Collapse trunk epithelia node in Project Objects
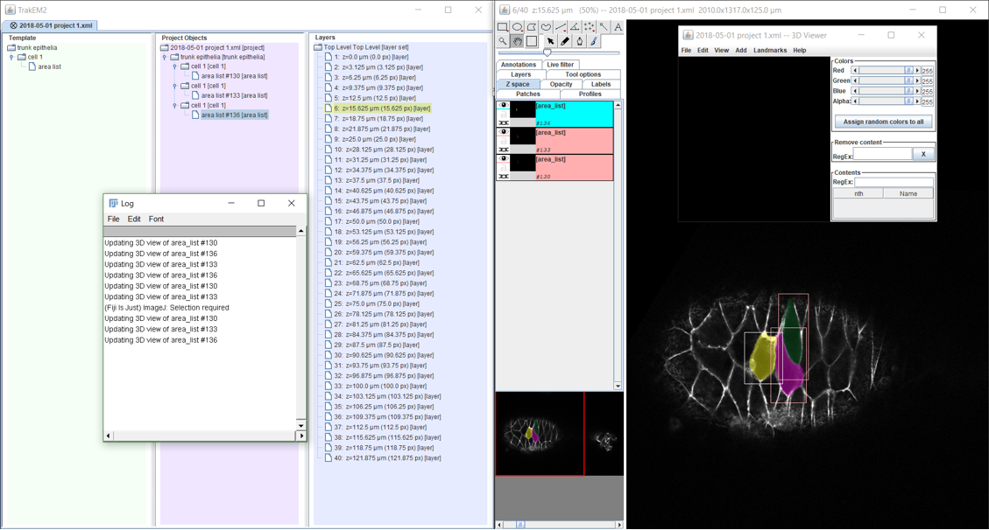Screen dimensions: 989x530 pyautogui.click(x=164, y=57)
